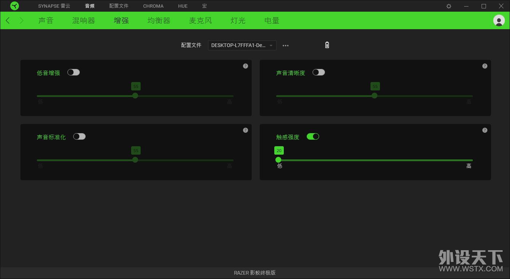
Task: Open the CHROMA tab
Action: point(153,6)
